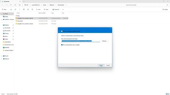The width and height of the screenshot is (170, 95).
Task: Close the Extract Compressed Folders dialog
Action: coord(111,28)
